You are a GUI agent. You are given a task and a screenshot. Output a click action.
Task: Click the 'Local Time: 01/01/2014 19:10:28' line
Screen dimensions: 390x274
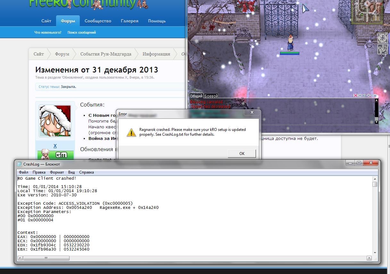(x=57, y=191)
